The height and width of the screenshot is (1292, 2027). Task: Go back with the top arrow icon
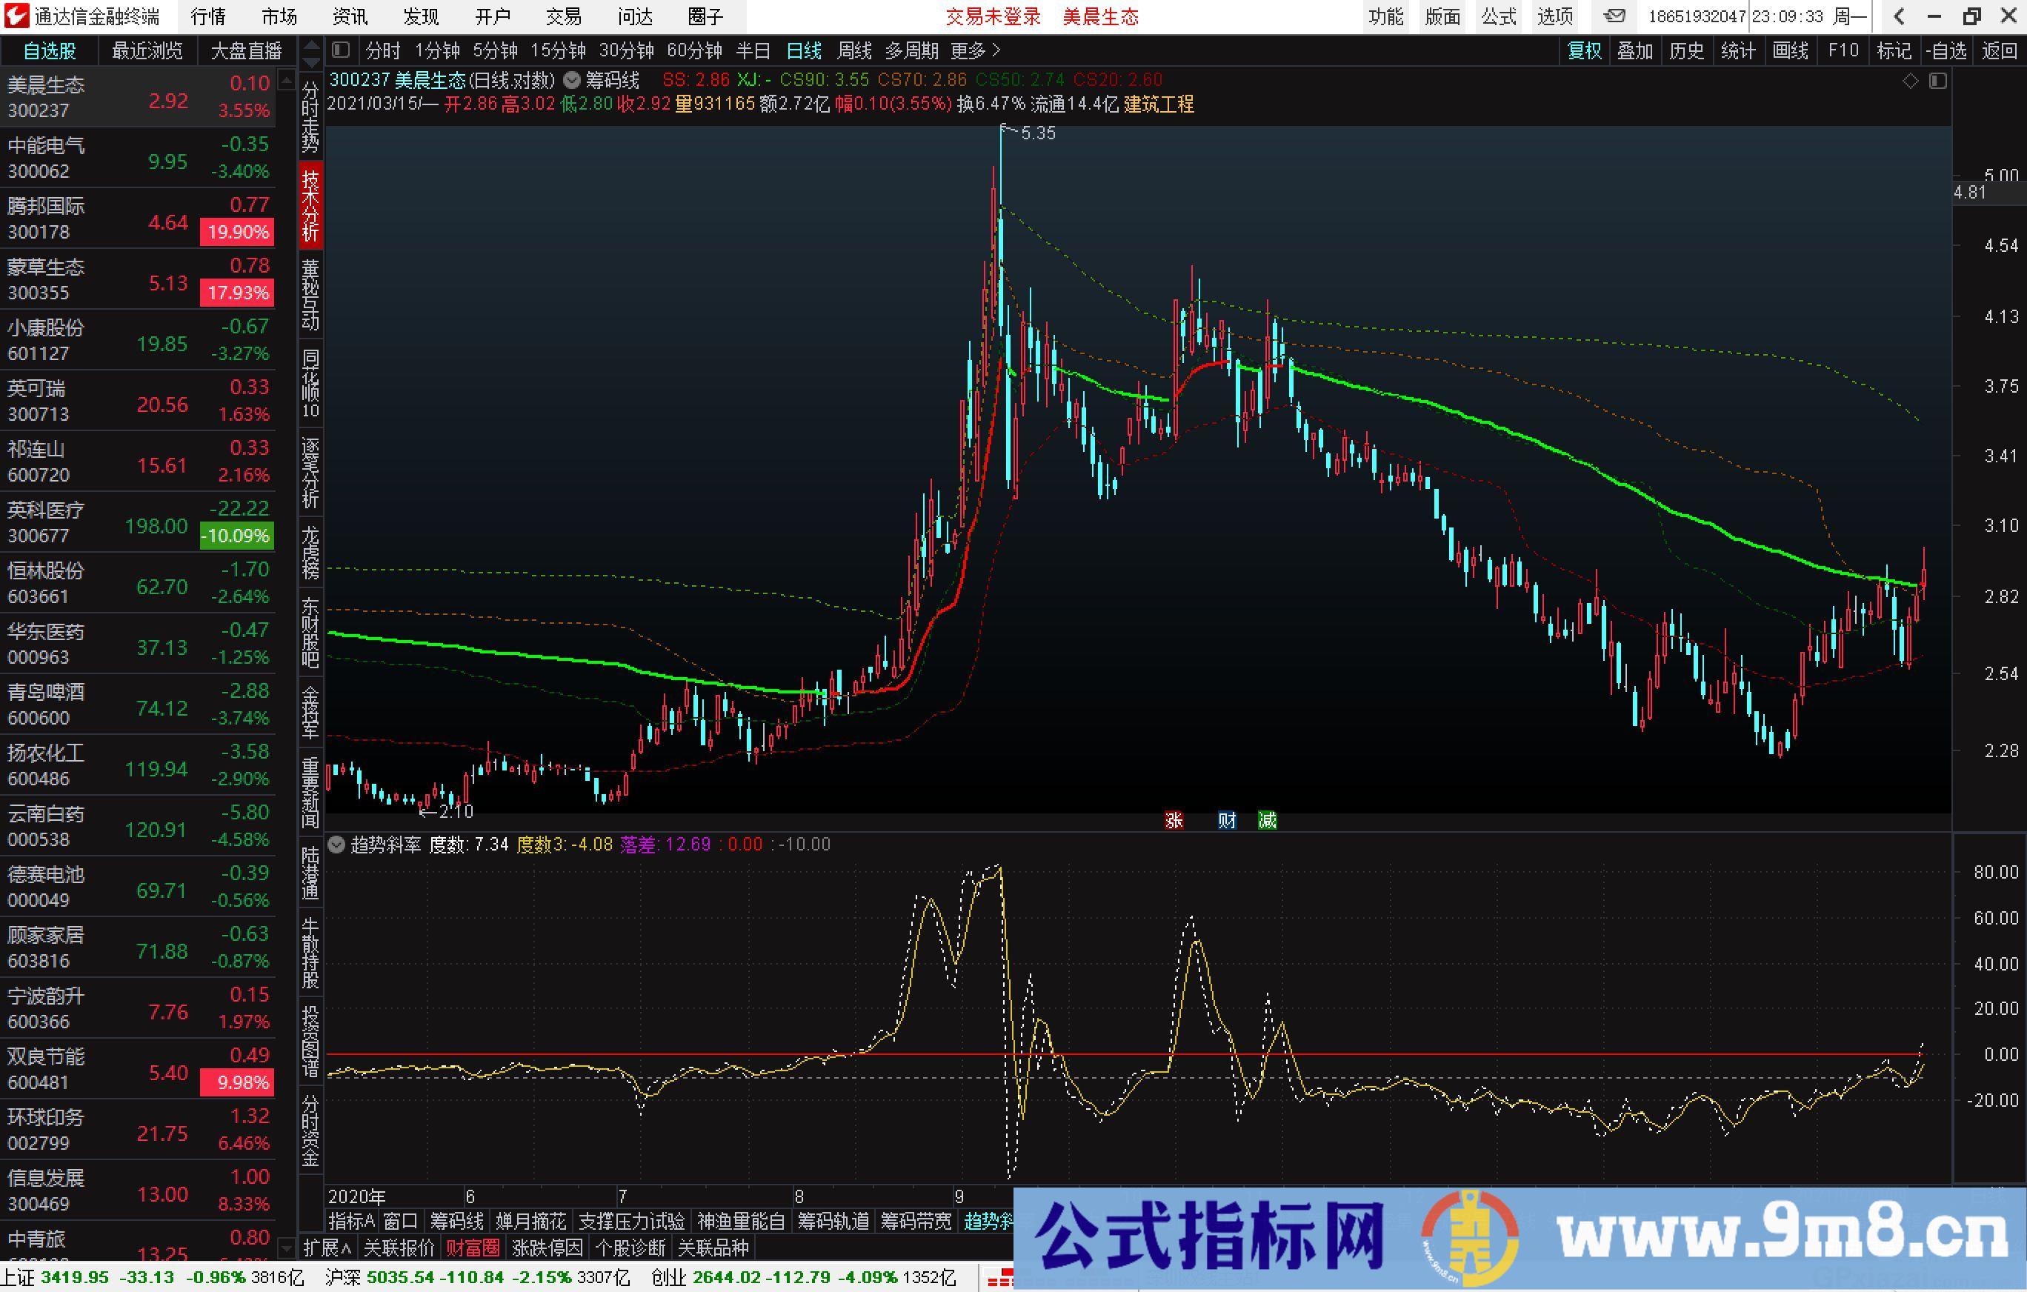tap(1900, 16)
